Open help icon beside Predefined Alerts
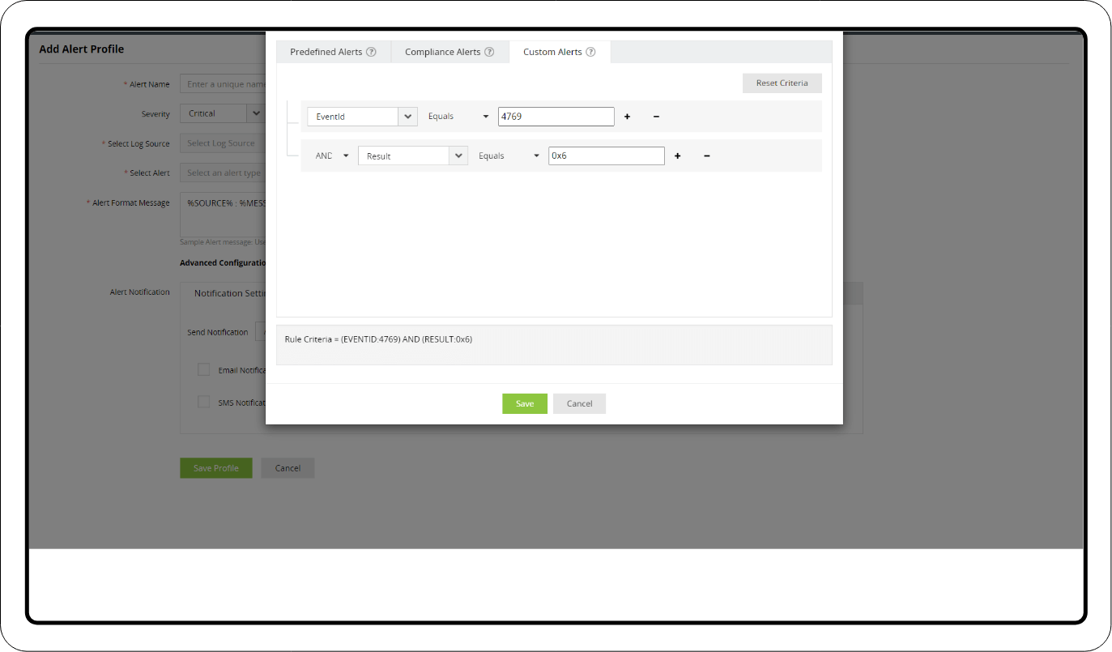Viewport: 1112px width, 652px height. (x=371, y=52)
